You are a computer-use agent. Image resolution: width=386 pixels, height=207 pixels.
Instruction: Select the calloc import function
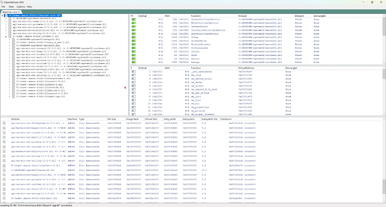(x=195, y=51)
